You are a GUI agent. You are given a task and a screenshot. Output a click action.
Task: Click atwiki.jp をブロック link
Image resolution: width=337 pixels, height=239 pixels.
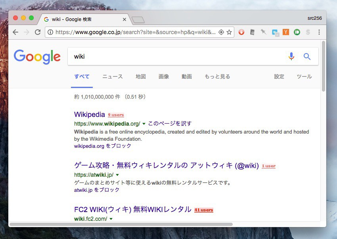pos(97,190)
